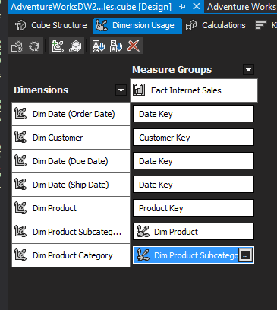Image resolution: width=277 pixels, height=310 pixels.
Task: Sort descending with the Z-A icon
Action: click(116, 46)
